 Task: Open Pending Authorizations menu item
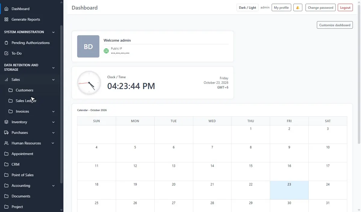[x=30, y=43]
